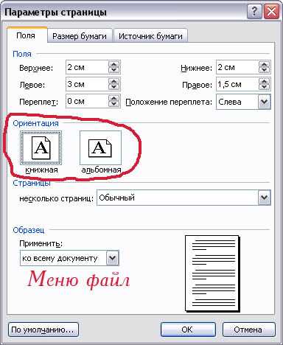The image size is (283, 345).
Task: Click the Верхнее margin input field
Action: 87,67
